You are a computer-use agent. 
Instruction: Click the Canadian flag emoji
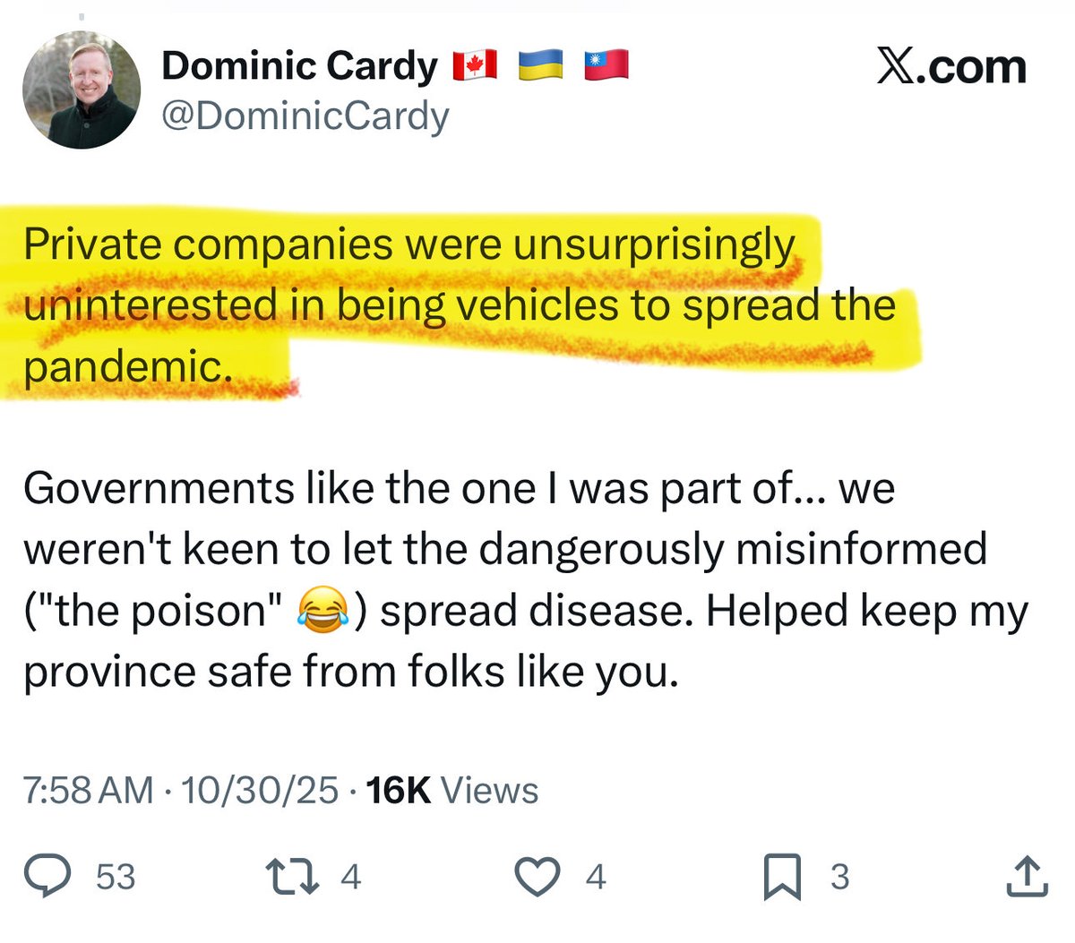pyautogui.click(x=475, y=65)
